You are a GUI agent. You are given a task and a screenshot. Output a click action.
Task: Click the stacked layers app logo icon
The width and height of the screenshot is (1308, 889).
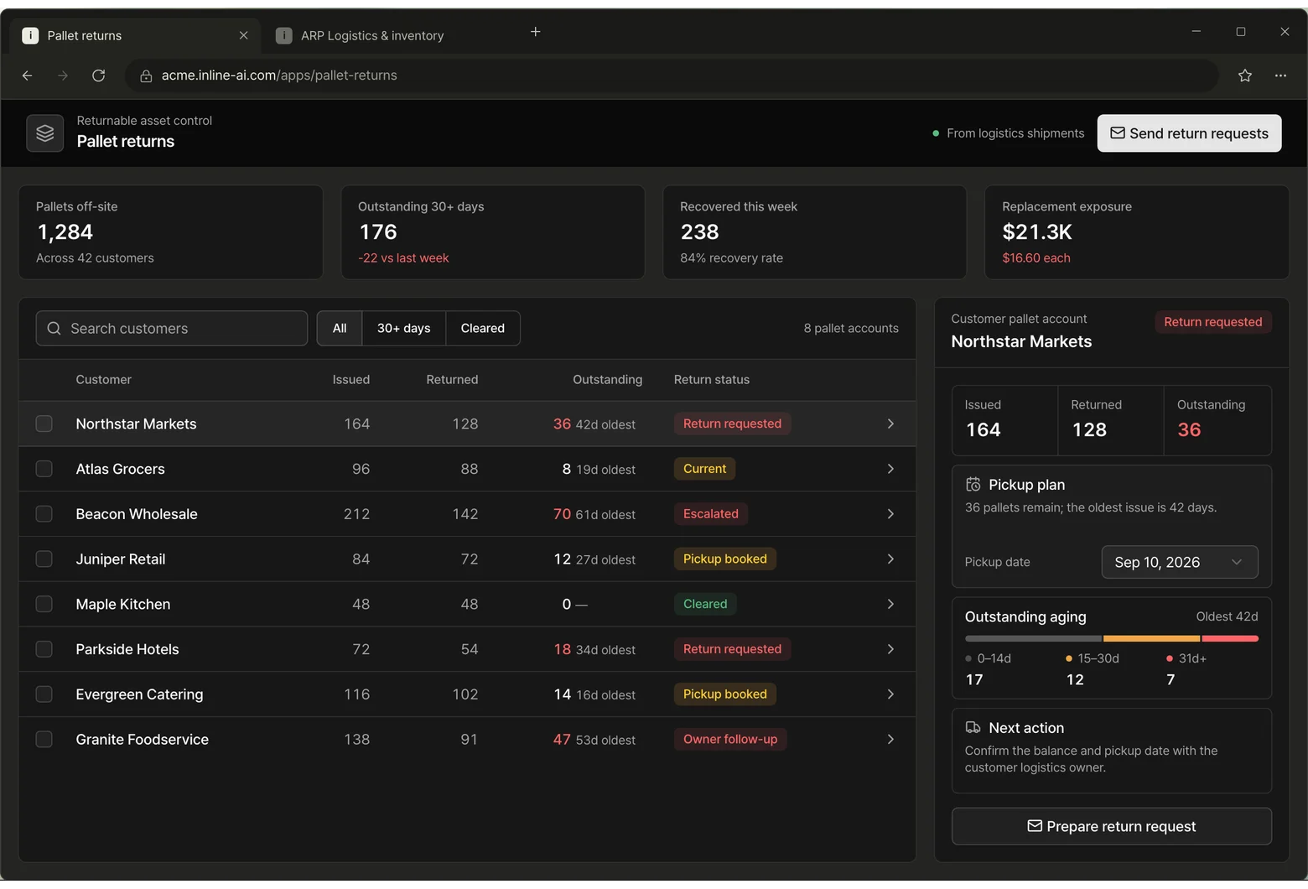coord(45,133)
